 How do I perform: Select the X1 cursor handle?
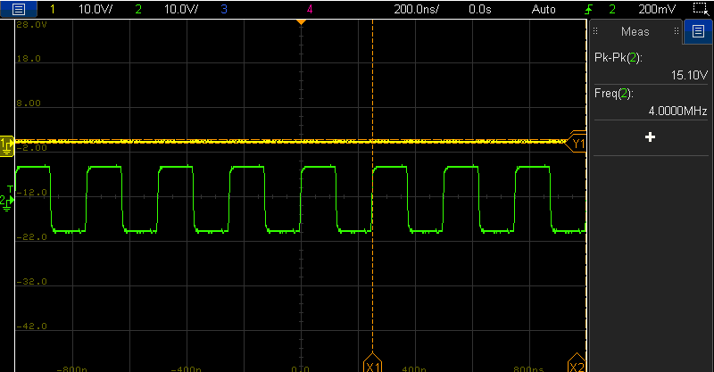(x=372, y=364)
